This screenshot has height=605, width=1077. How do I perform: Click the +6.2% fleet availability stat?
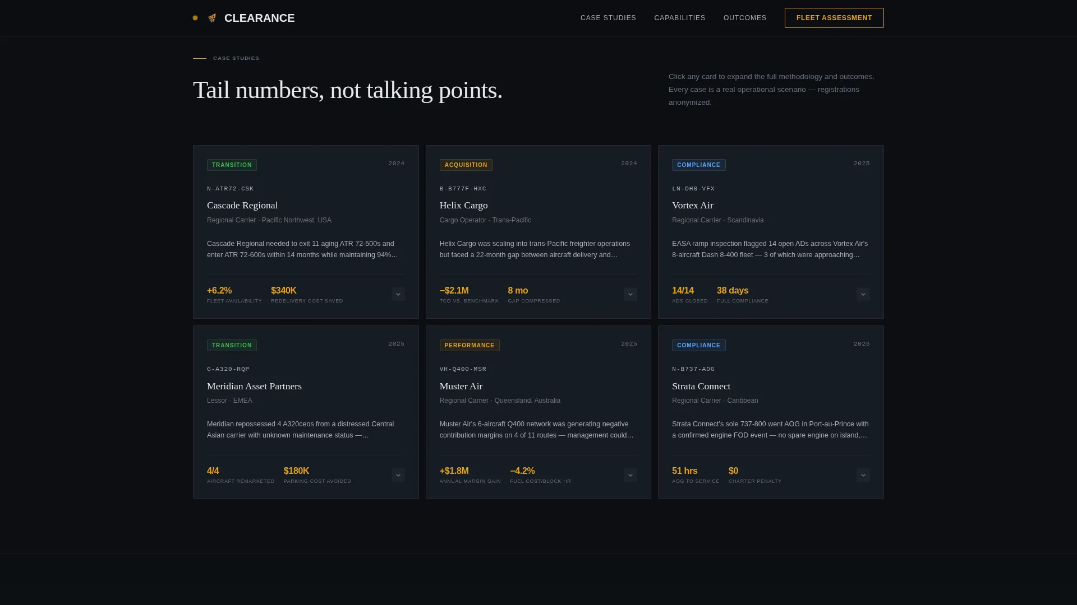pos(234,295)
